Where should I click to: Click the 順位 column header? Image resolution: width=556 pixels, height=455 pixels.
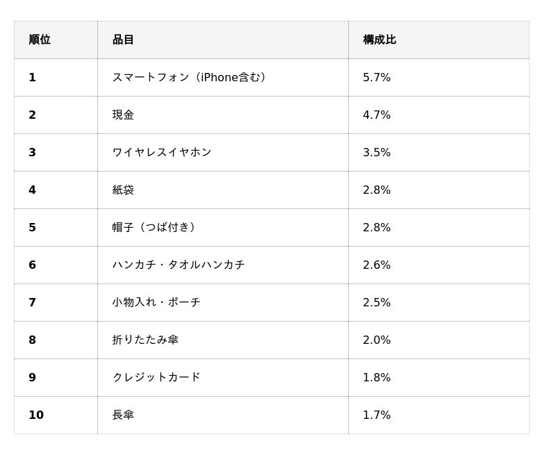[x=56, y=40]
